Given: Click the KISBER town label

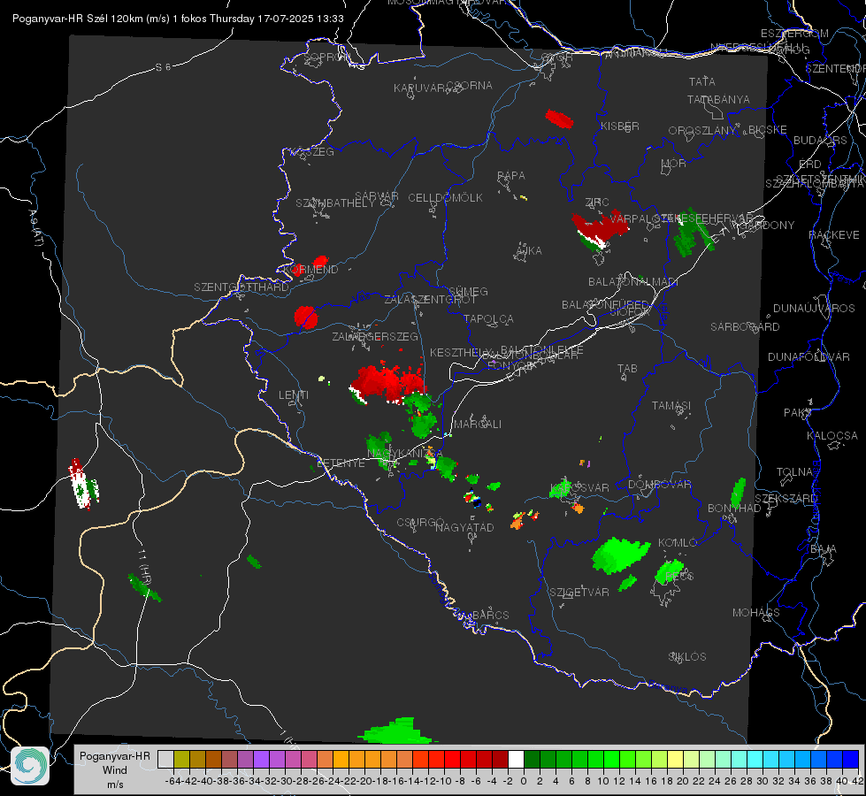Looking at the screenshot, I should pos(620,126).
